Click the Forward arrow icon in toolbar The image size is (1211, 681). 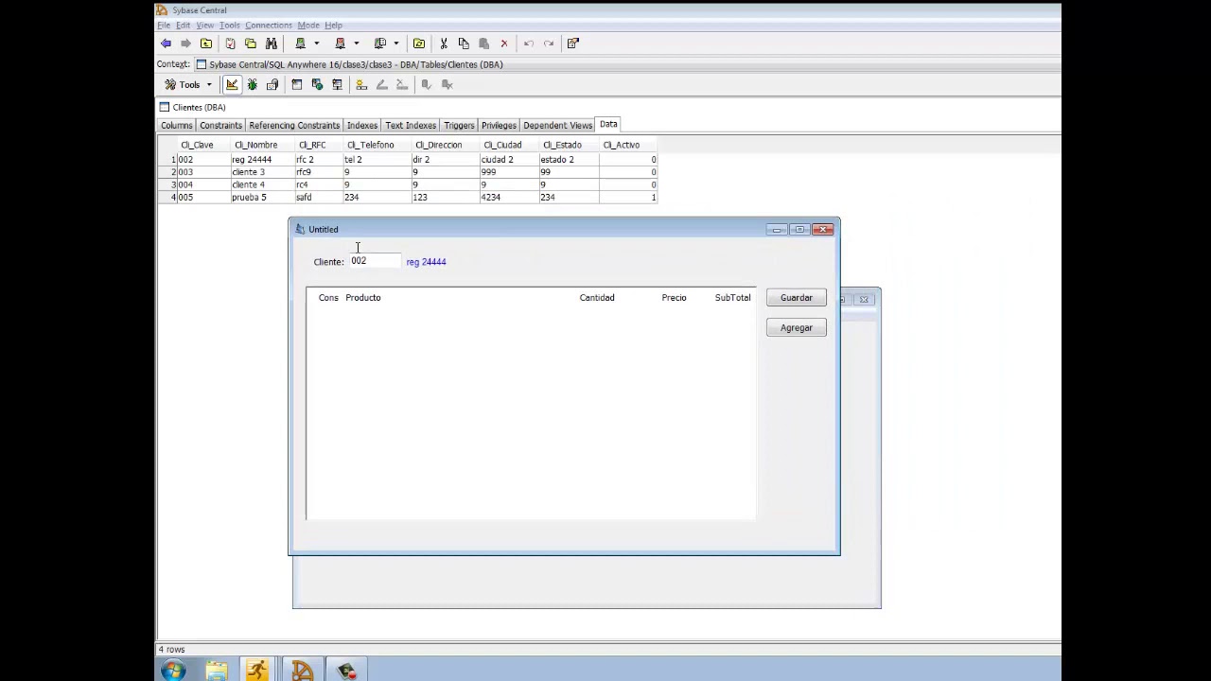pyautogui.click(x=185, y=44)
